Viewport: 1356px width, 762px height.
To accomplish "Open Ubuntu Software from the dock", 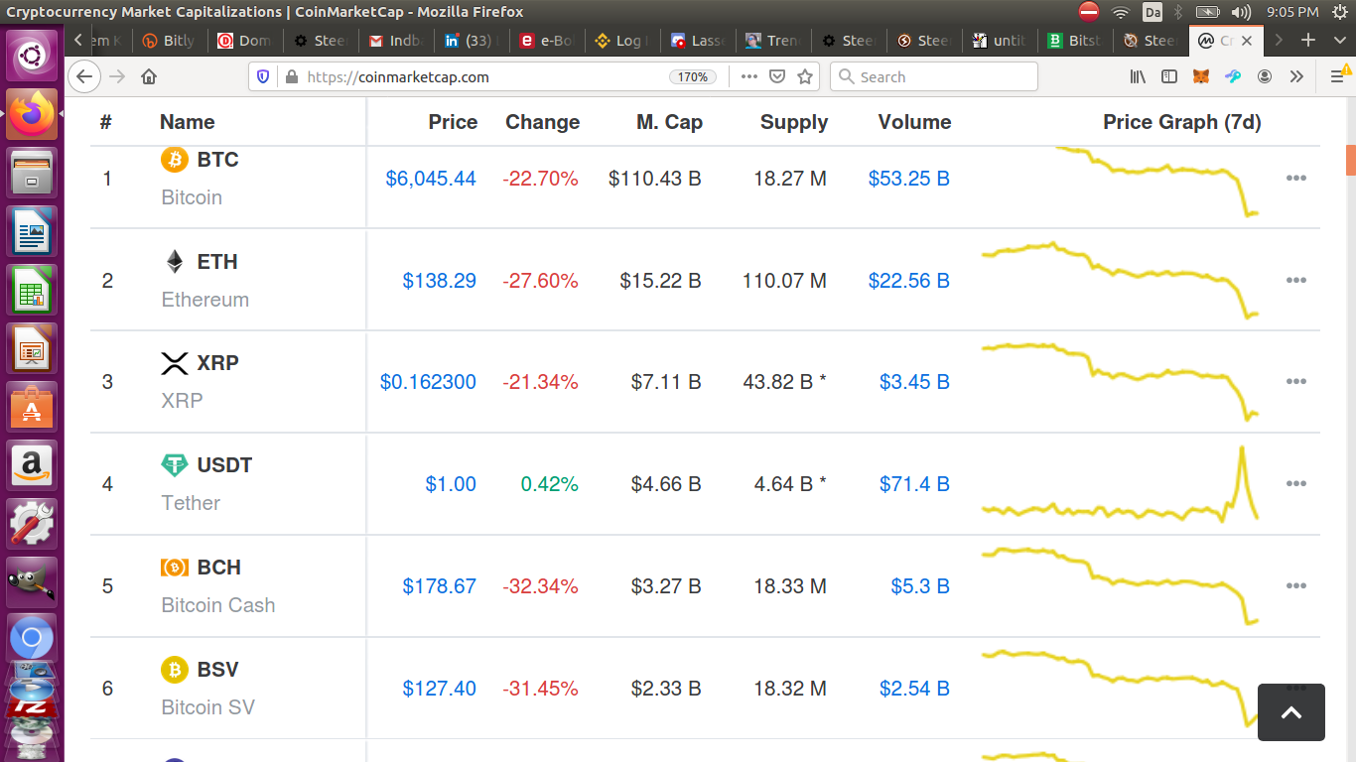I will click(32, 407).
